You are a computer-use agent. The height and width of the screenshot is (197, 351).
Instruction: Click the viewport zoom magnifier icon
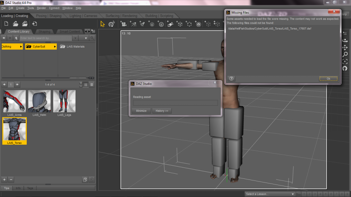coord(345,54)
